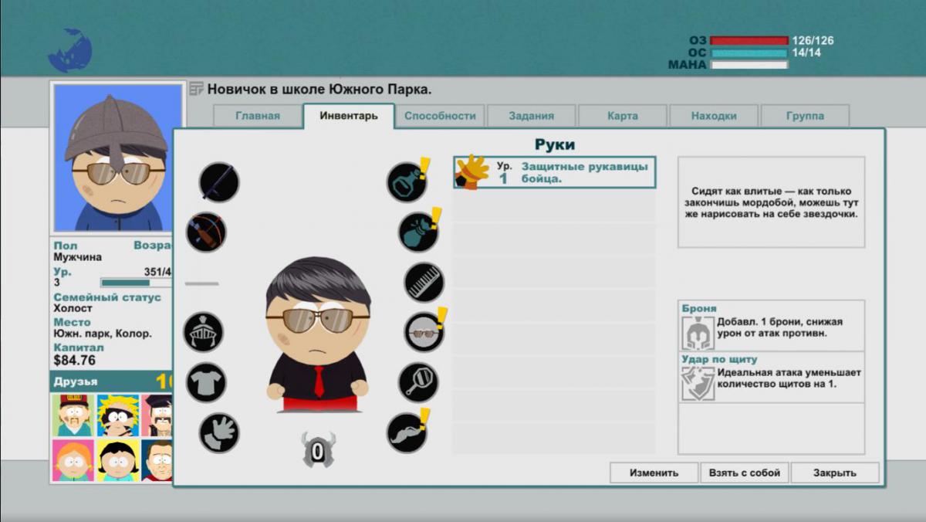926x522 pixels.
Task: Select the comb hairstyle slot
Action: click(x=424, y=282)
